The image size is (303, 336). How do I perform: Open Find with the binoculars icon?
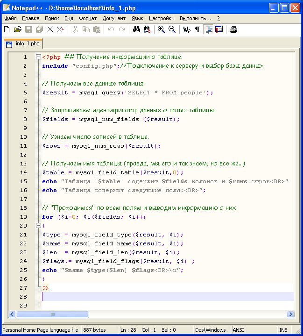point(136,29)
